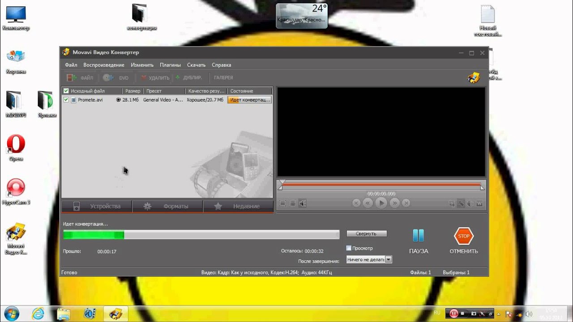Click the adjust/resize tool icon in player
The image size is (573, 322).
pyautogui.click(x=461, y=203)
